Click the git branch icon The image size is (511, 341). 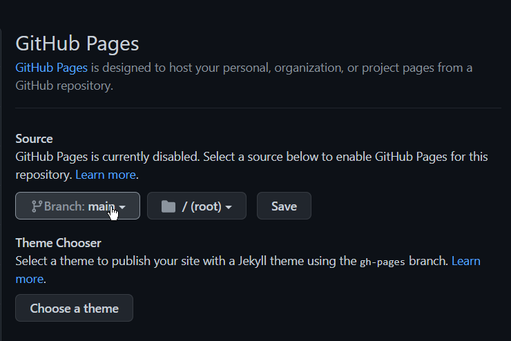[x=37, y=206]
